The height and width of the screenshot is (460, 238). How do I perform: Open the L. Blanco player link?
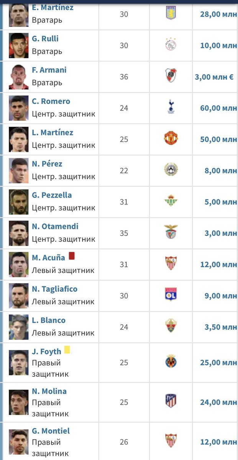click(49, 320)
